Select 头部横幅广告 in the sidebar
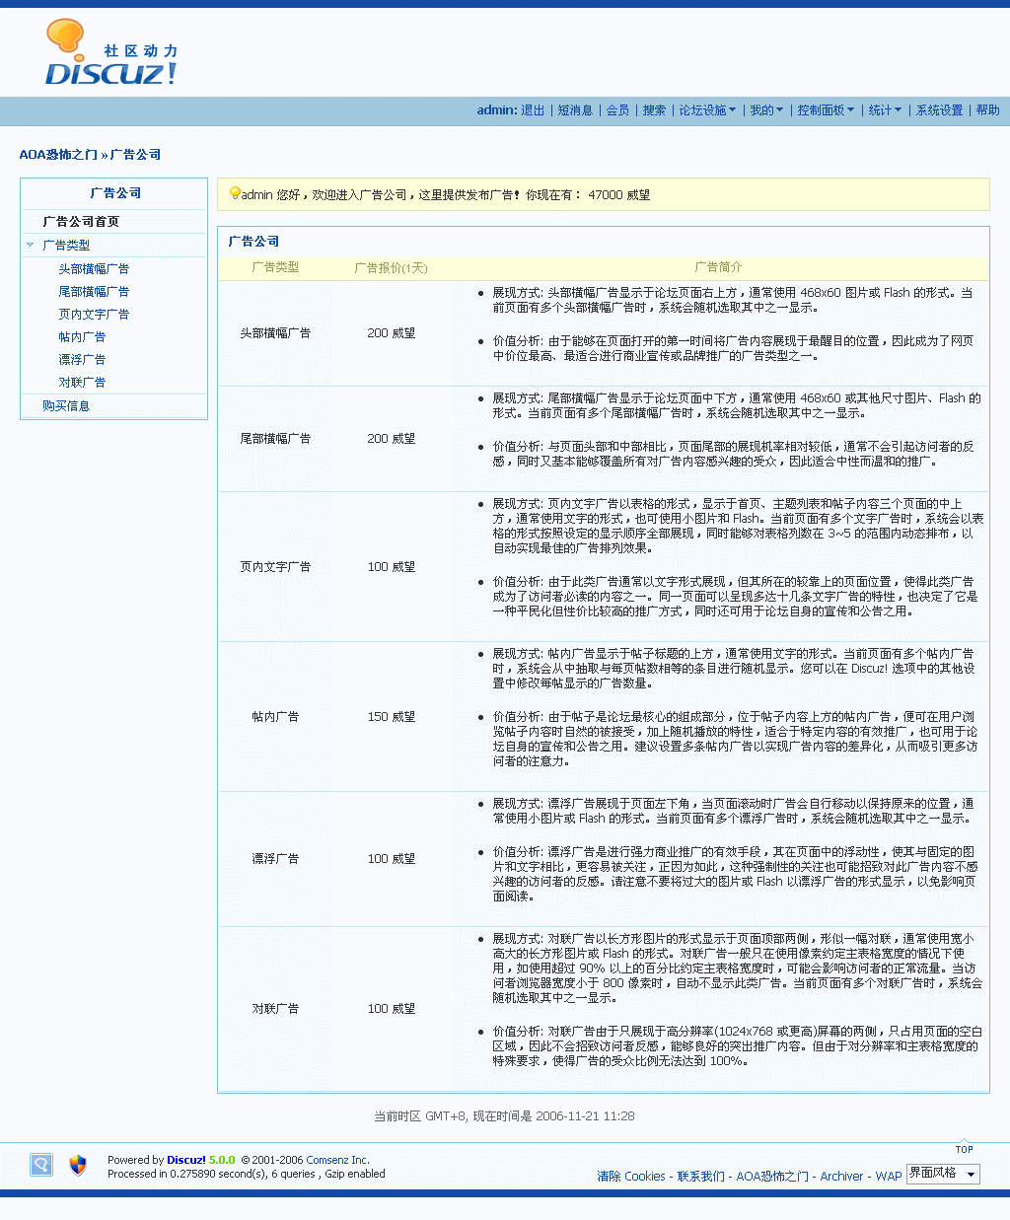1010x1220 pixels. [x=94, y=269]
